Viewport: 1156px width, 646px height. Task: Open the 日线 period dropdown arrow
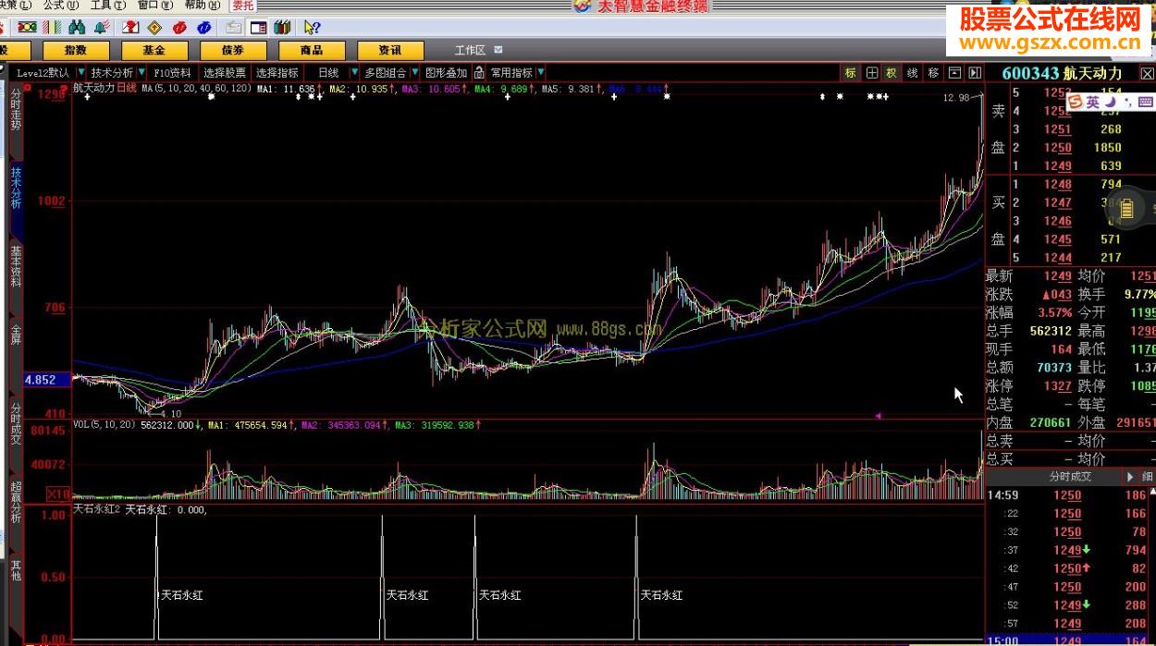(352, 72)
